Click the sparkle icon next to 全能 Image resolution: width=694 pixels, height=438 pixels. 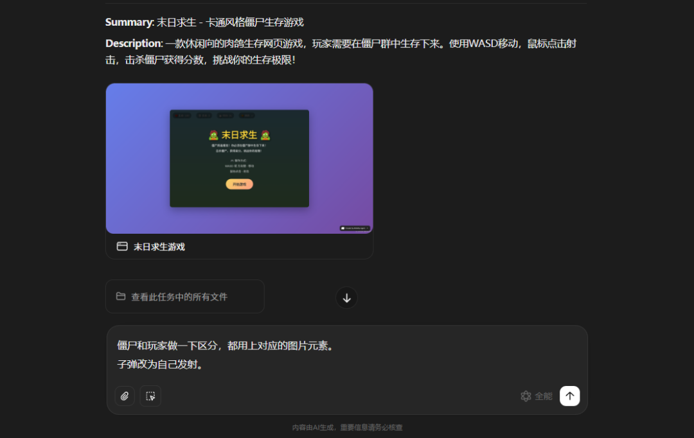(x=526, y=396)
